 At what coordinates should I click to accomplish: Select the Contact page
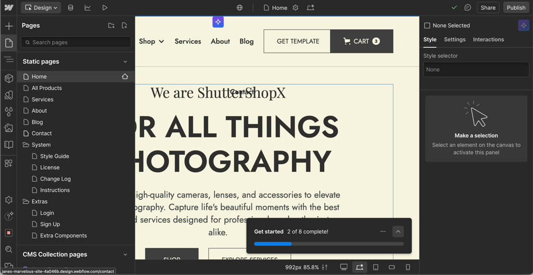pos(76,133)
